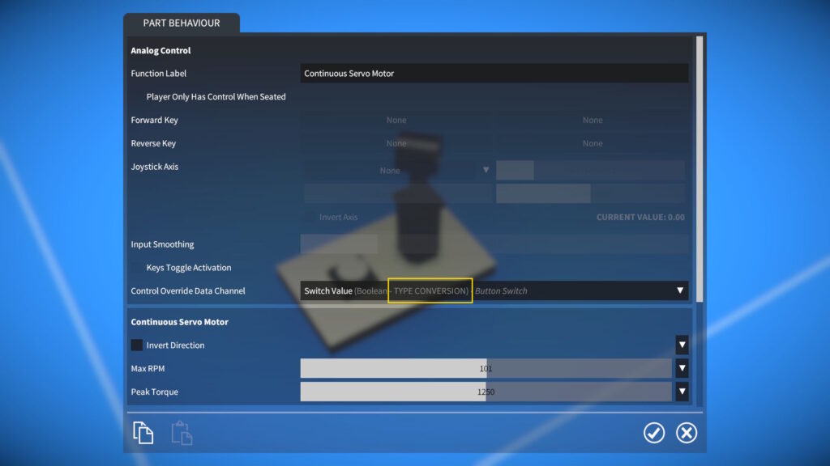Image resolution: width=830 pixels, height=466 pixels.
Task: Click the second Forward Key binding
Action: pyautogui.click(x=593, y=121)
